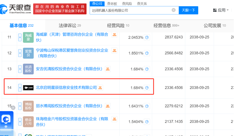Click the 海威豪 green logo thumbnail

(x=28, y=37)
